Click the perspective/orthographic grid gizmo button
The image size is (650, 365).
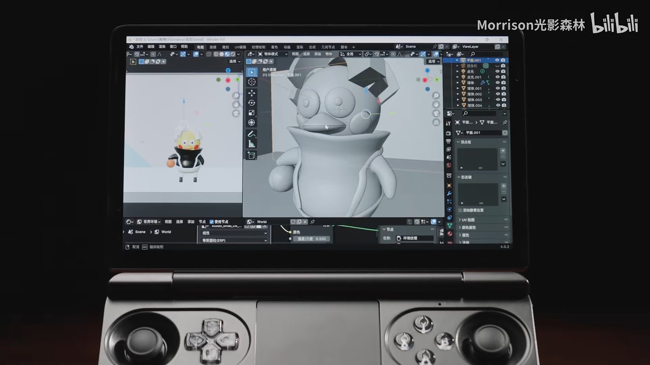click(x=436, y=123)
